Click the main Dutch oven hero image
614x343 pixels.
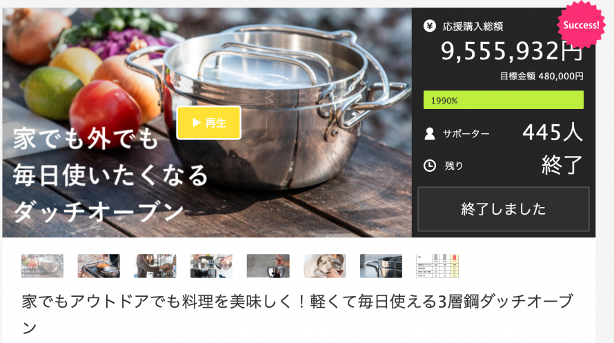coord(207,123)
